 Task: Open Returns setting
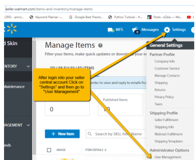click(x=160, y=90)
